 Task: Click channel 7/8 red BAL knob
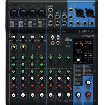[x=59, y=85]
